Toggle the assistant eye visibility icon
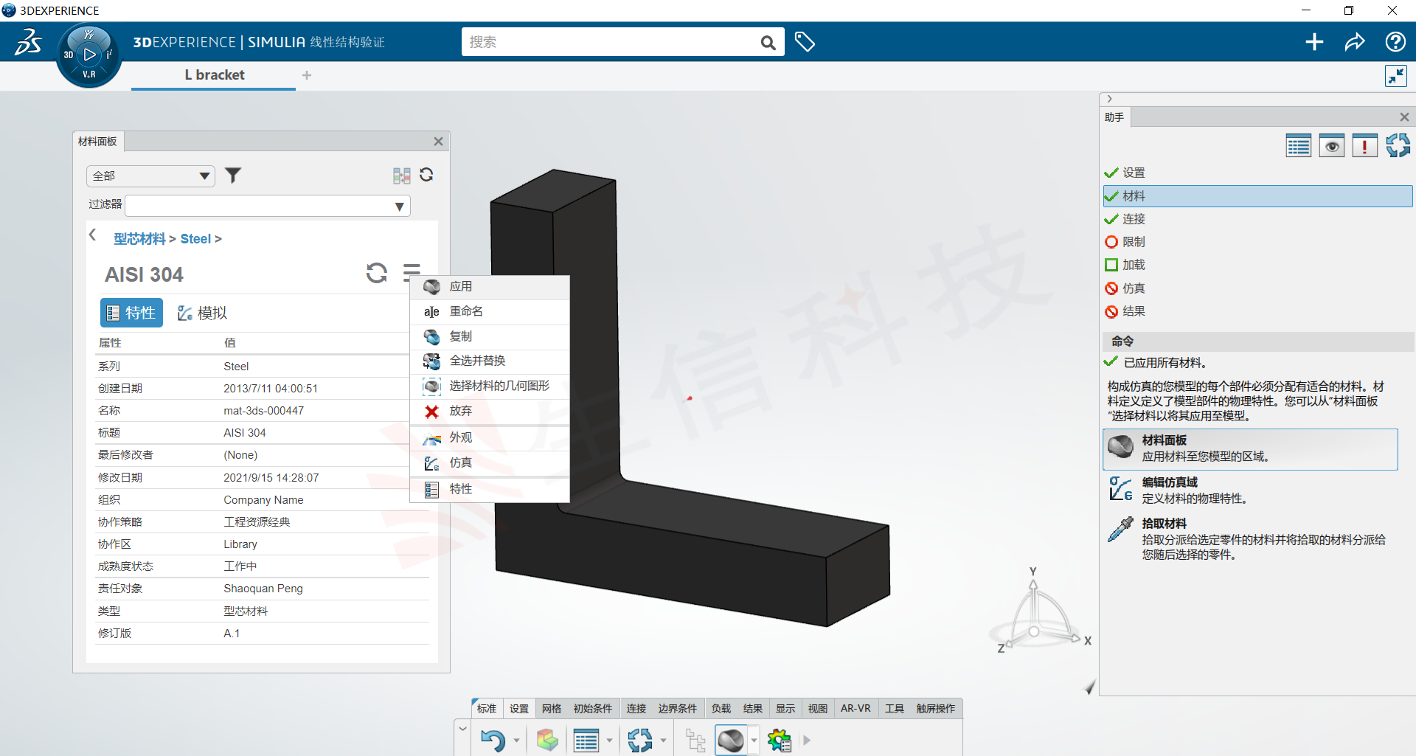Image resolution: width=1416 pixels, height=756 pixels. click(1331, 146)
